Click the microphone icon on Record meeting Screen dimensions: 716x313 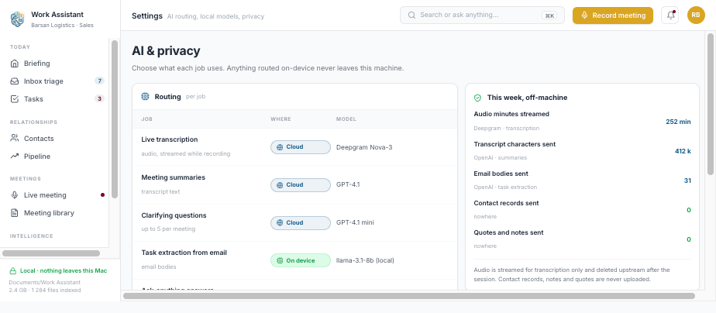click(x=584, y=15)
